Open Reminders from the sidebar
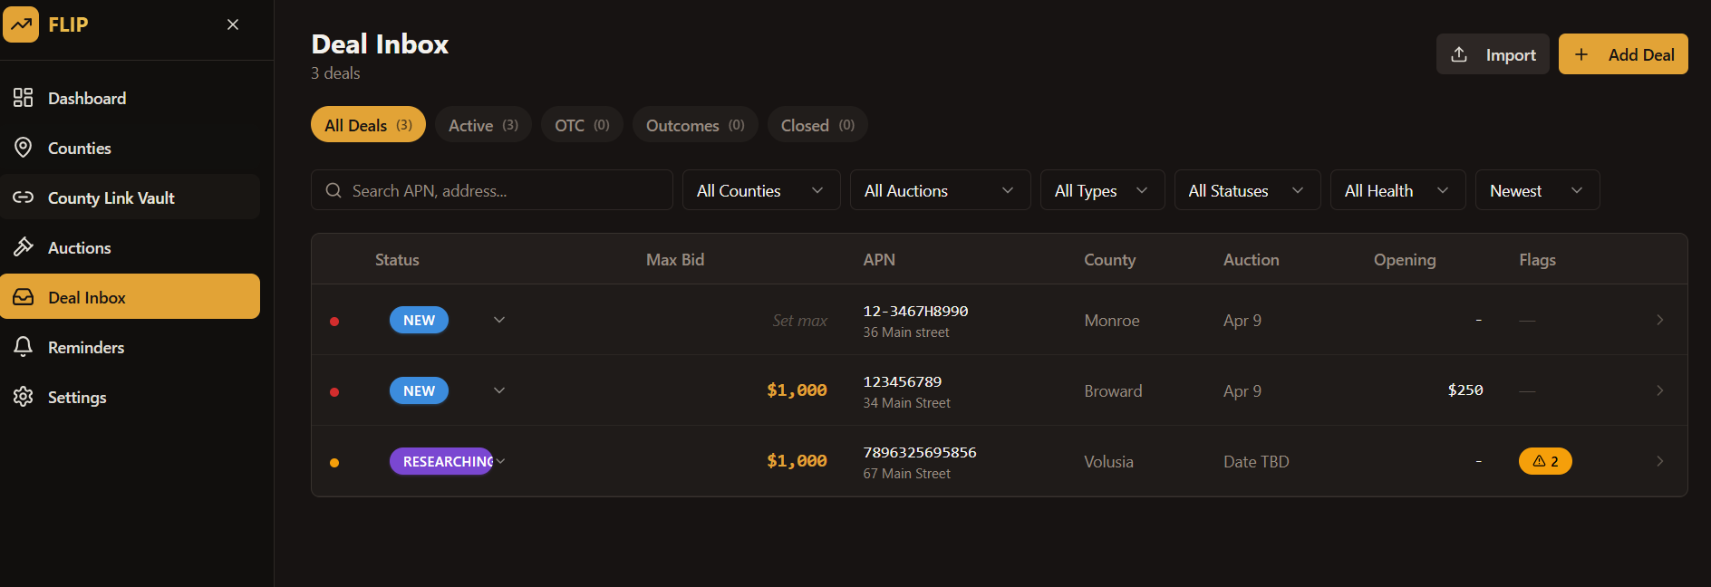The width and height of the screenshot is (1711, 587). 130,347
